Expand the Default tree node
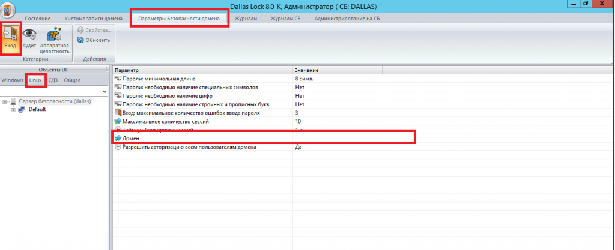This screenshot has height=250, width=615. click(13, 110)
